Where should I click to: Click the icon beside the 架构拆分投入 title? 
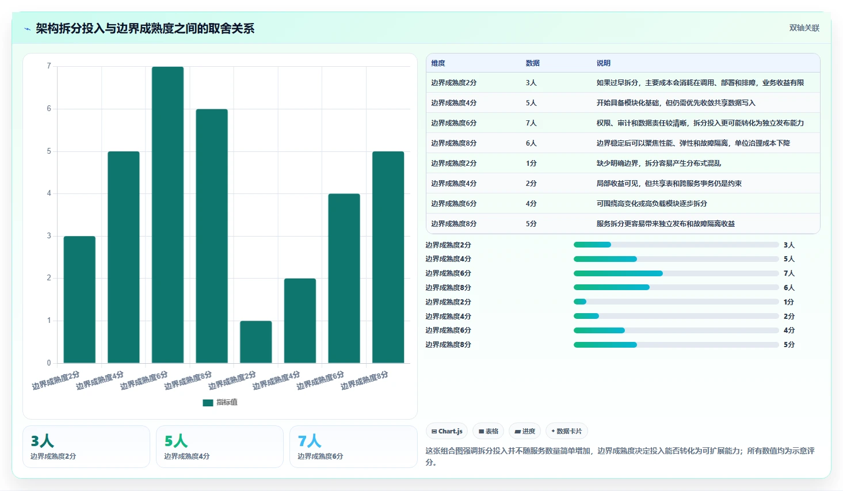[27, 29]
